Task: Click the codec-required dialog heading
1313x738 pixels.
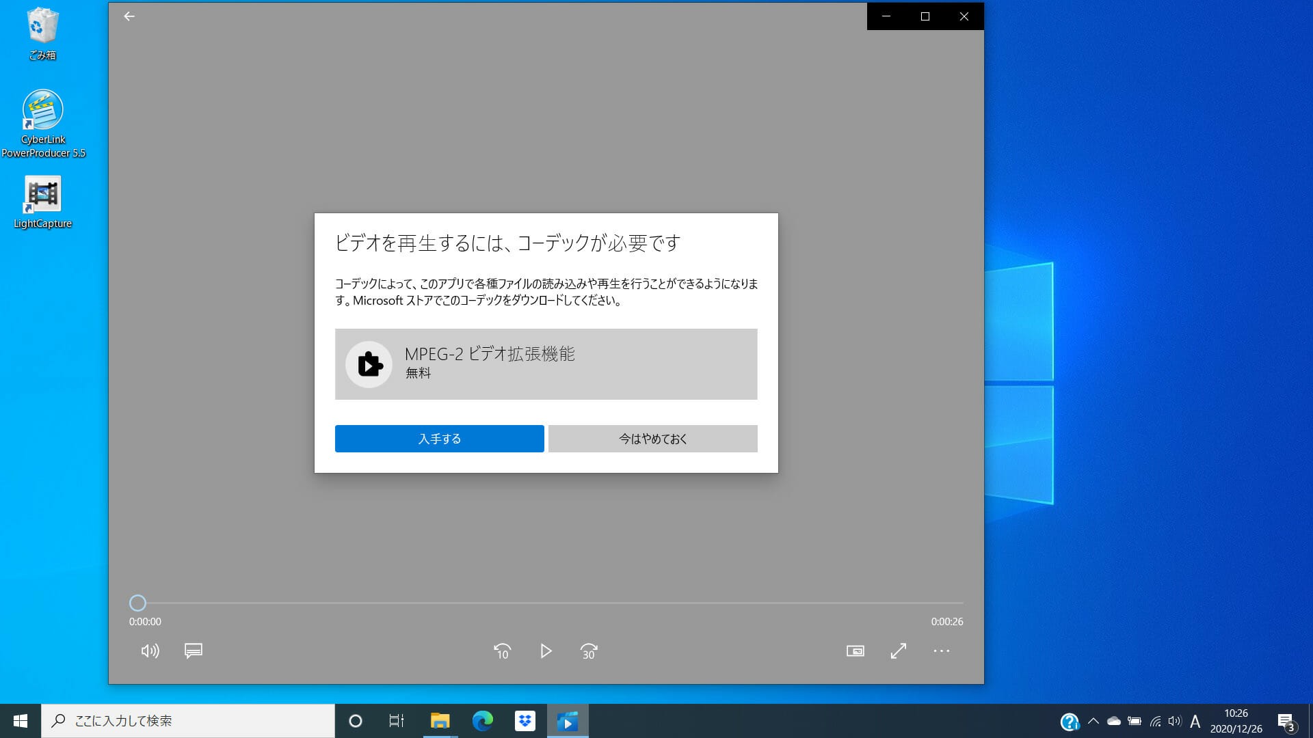Action: coord(507,243)
